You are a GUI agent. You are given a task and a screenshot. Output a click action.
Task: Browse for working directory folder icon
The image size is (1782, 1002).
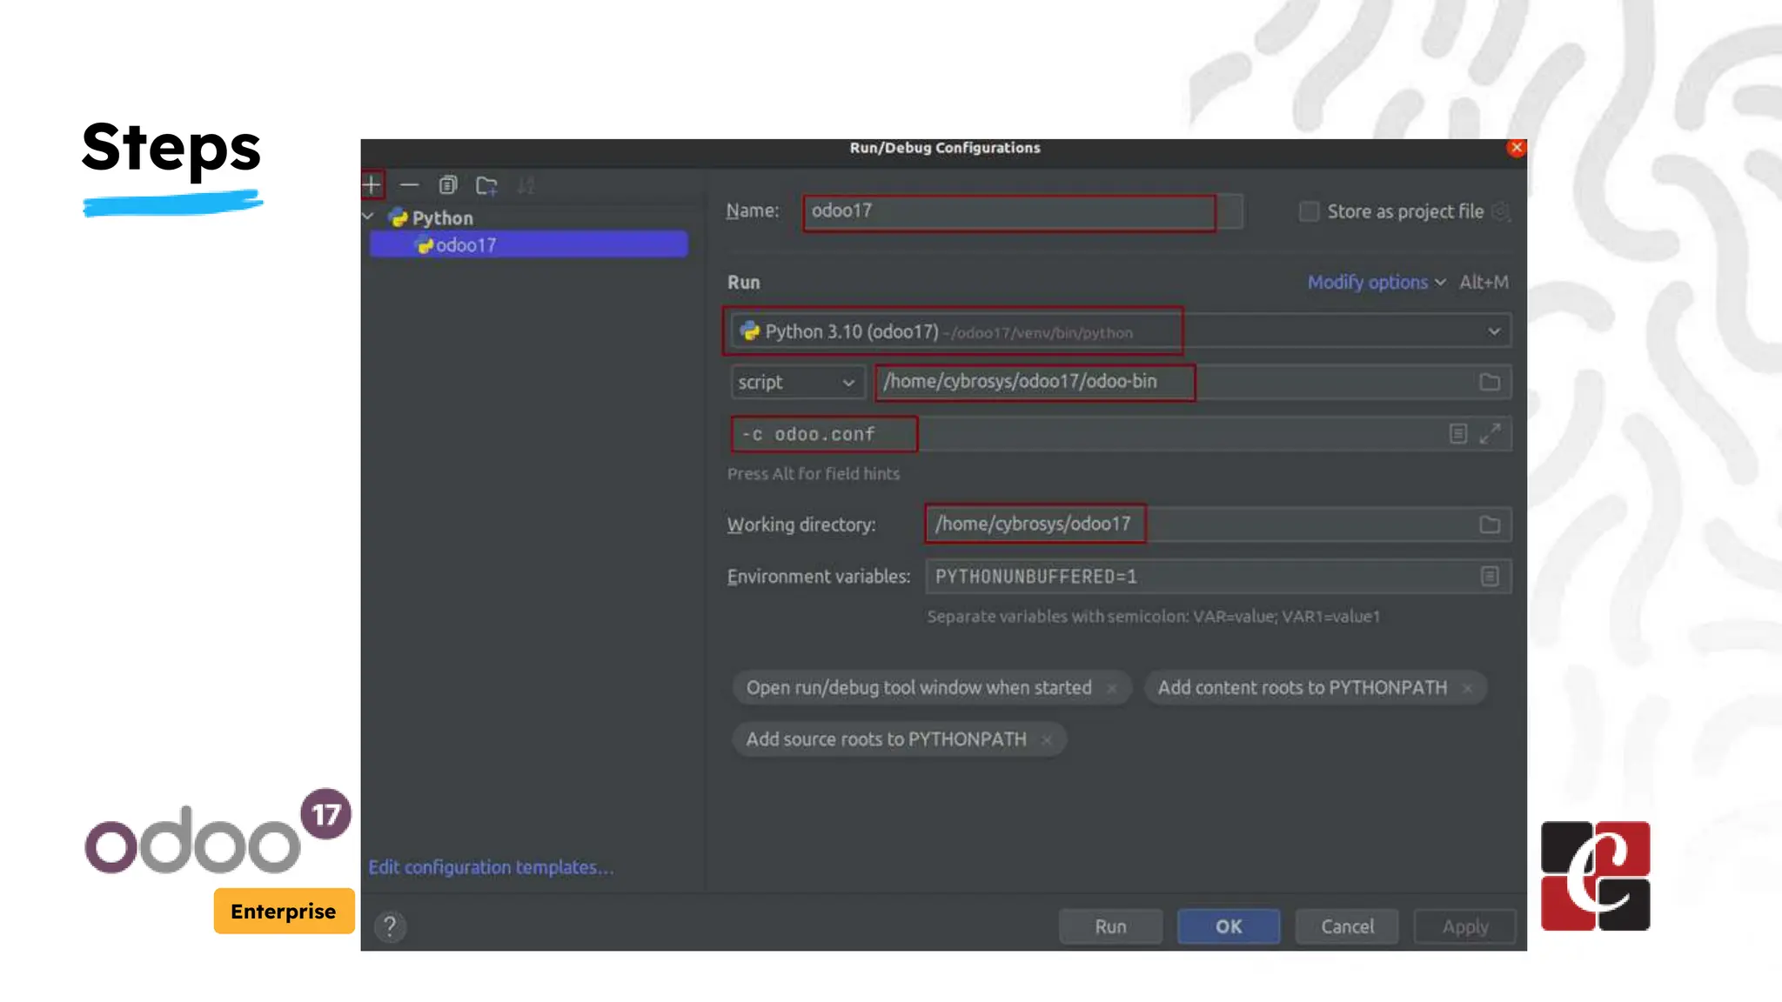click(x=1490, y=525)
